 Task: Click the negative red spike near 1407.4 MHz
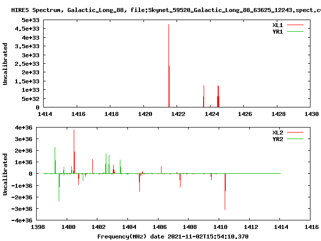pyautogui.click(x=180, y=180)
